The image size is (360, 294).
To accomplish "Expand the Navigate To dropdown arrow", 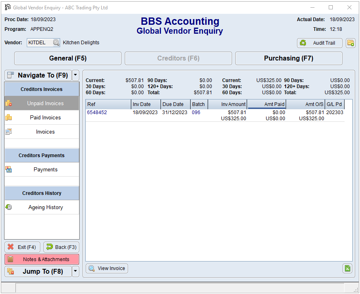I will pos(76,75).
